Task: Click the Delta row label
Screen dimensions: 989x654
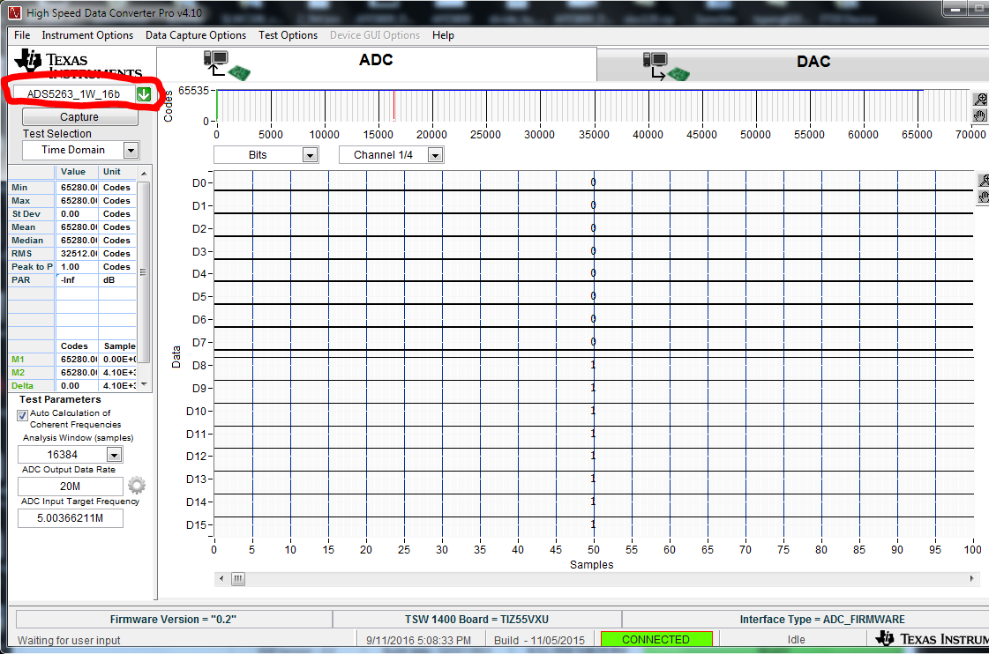Action: coord(32,385)
